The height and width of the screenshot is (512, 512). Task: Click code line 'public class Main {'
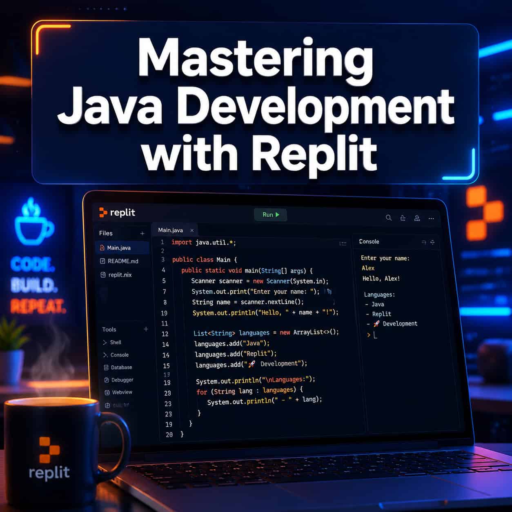pyautogui.click(x=205, y=260)
